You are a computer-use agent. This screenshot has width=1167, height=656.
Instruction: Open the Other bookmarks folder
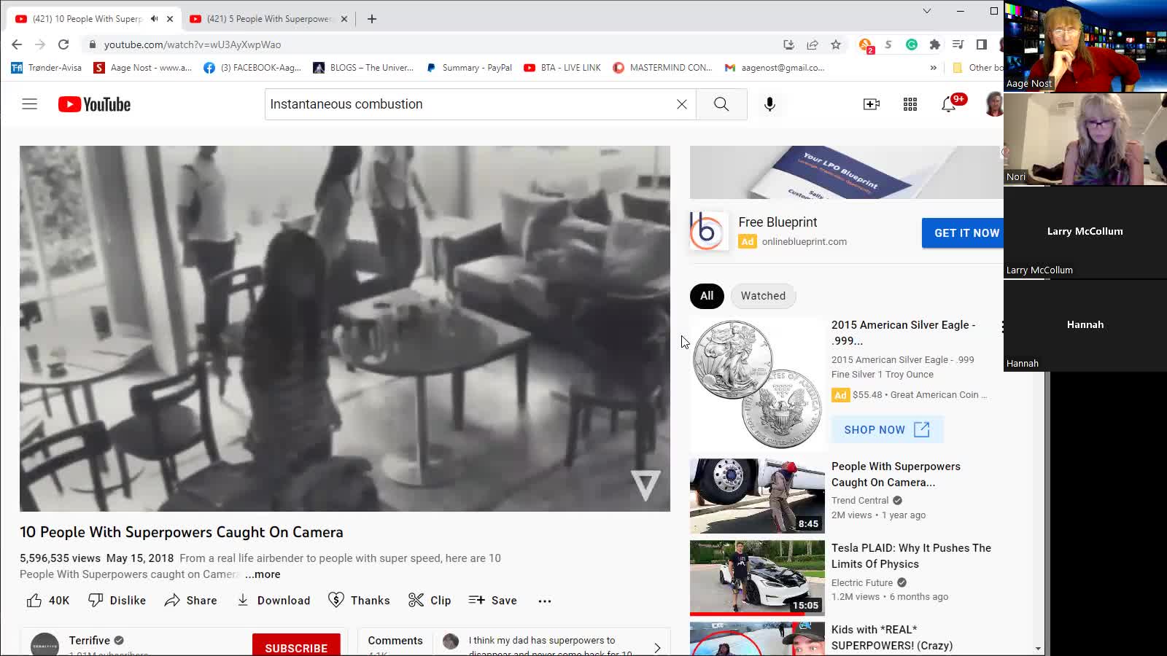978,68
